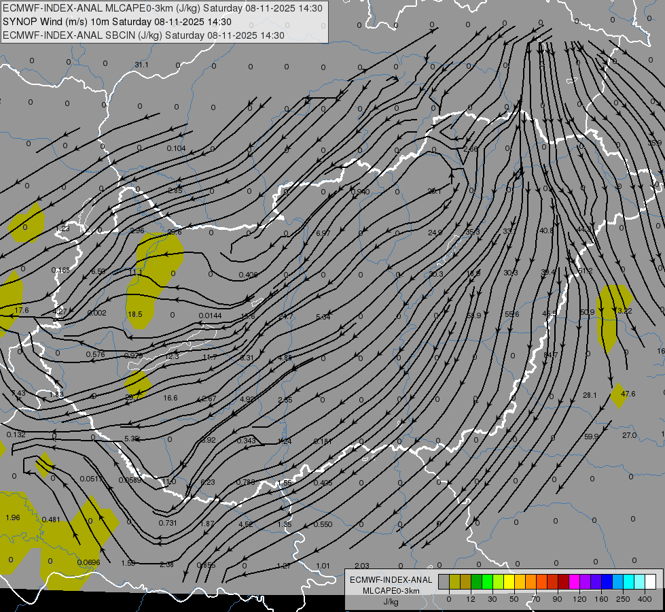Select the dark green legend swatch

[x=477, y=581]
